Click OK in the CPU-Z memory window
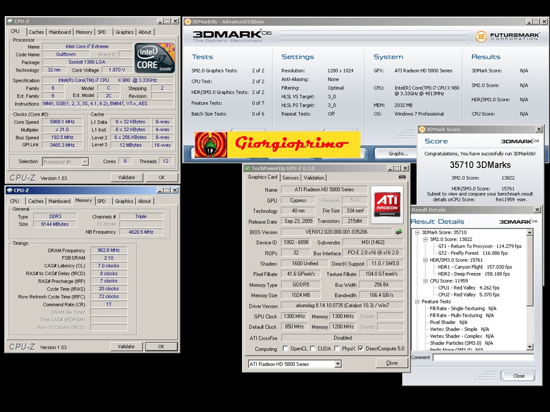This screenshot has width=550, height=412. click(161, 347)
